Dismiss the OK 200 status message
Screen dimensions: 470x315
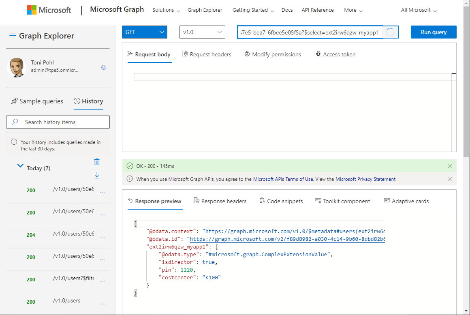coord(450,166)
